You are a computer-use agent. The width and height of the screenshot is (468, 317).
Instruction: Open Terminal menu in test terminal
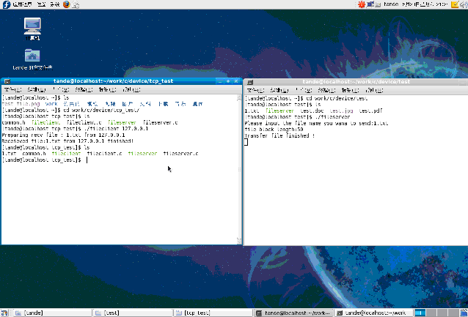pos(327,90)
